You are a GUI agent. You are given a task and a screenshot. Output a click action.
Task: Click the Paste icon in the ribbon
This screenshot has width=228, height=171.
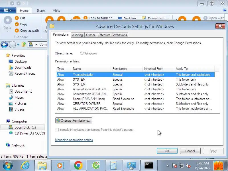[8, 20]
